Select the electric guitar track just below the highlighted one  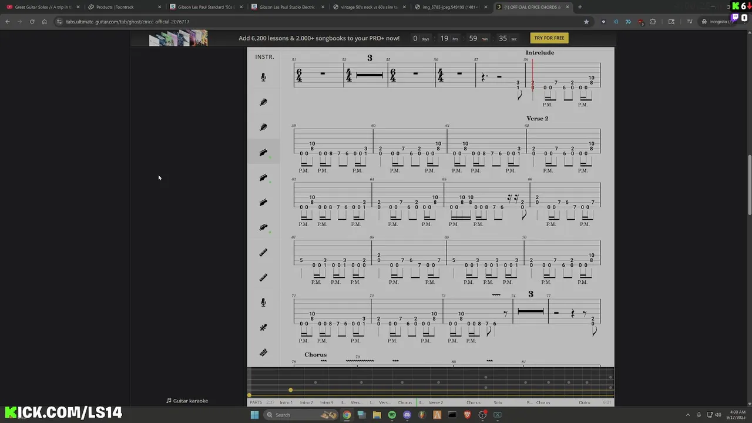263,177
